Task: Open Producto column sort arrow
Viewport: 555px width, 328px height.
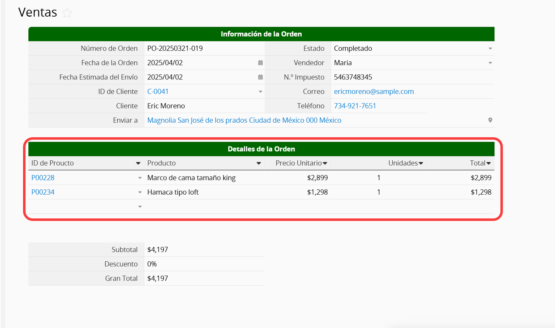Action: (258, 163)
